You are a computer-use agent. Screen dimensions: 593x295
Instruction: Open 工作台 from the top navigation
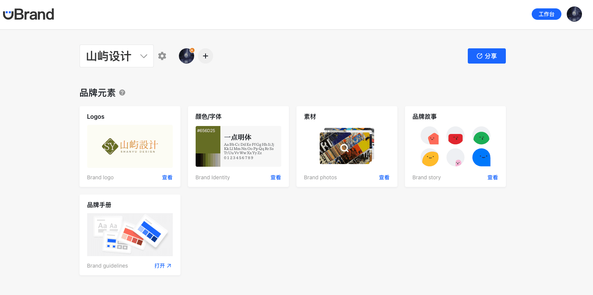546,14
